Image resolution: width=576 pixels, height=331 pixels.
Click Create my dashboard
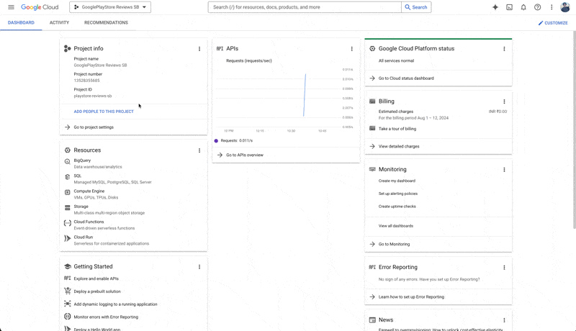(x=397, y=181)
